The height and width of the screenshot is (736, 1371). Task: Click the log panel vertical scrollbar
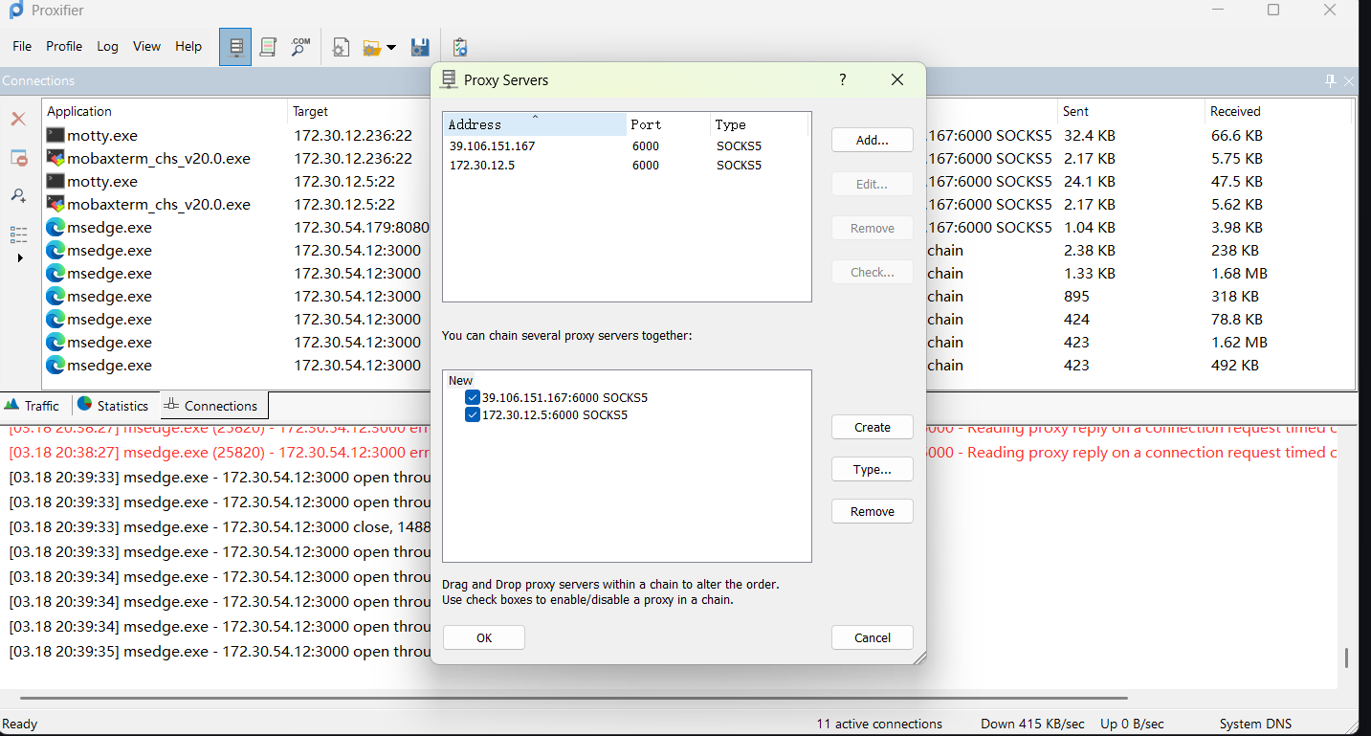click(x=1346, y=657)
